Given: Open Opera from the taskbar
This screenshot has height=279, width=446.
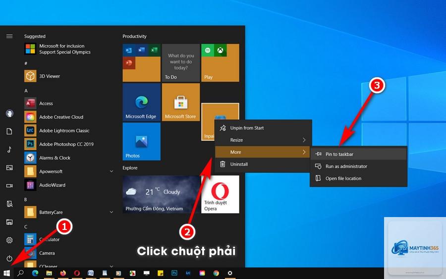Looking at the screenshot, I should click(77, 273).
